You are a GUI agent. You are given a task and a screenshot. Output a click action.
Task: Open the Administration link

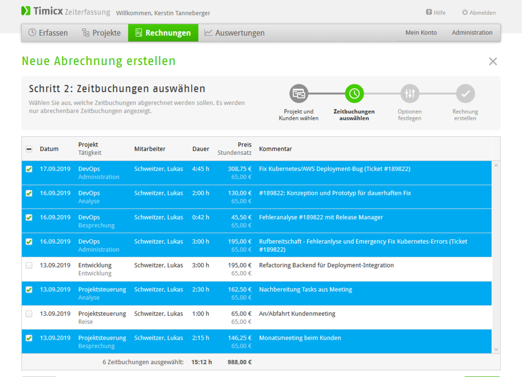coord(472,33)
